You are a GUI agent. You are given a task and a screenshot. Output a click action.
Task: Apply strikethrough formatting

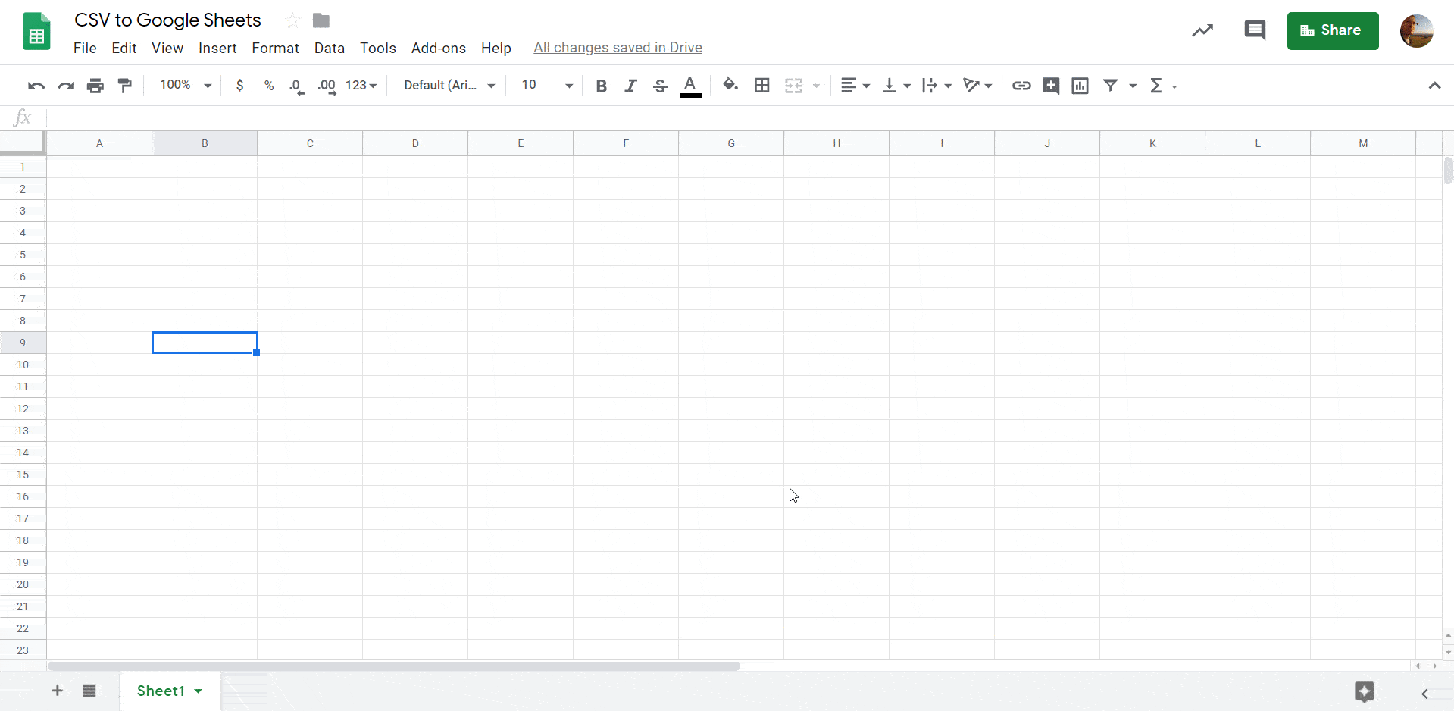coord(660,86)
